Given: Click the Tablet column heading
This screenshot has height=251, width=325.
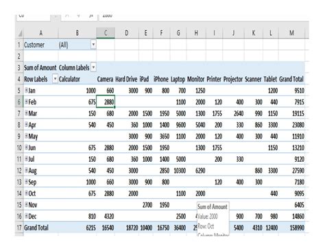Looking at the screenshot, I should point(270,79).
